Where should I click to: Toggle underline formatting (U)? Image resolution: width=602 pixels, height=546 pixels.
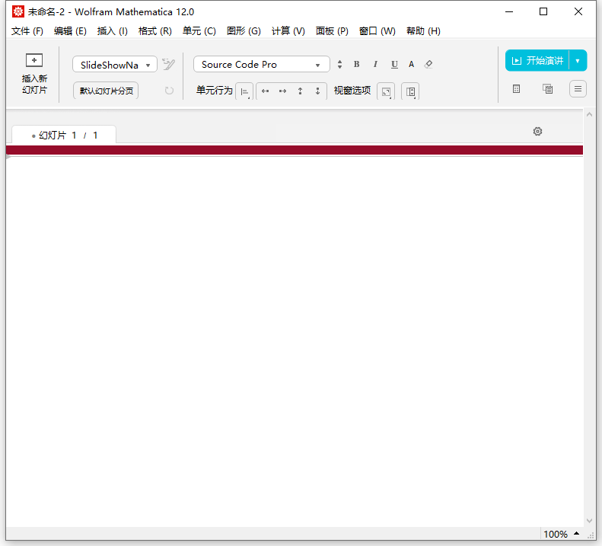[394, 64]
